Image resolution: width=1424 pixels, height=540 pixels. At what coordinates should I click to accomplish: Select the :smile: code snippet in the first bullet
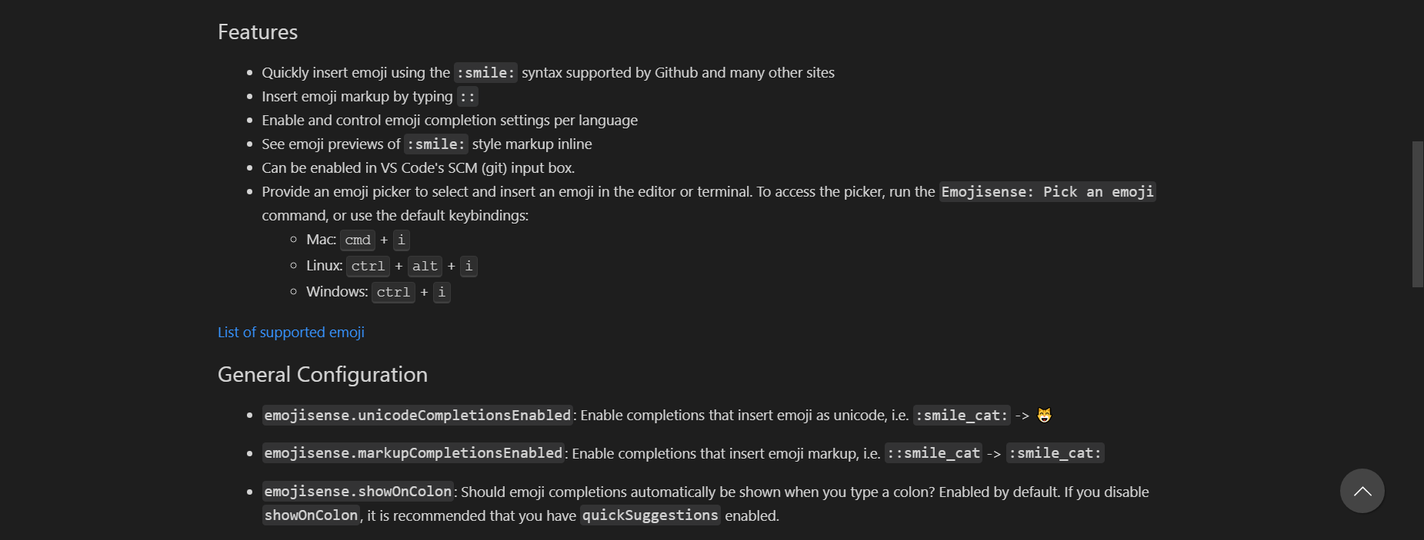485,72
